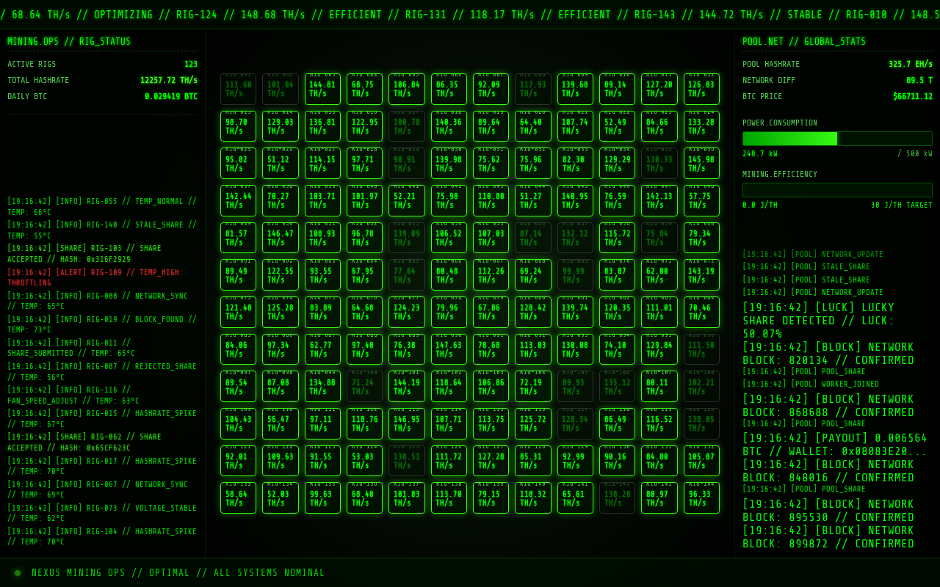
Task: Collapse the POWER.CONSUMPTION section
Action: pyautogui.click(x=777, y=124)
